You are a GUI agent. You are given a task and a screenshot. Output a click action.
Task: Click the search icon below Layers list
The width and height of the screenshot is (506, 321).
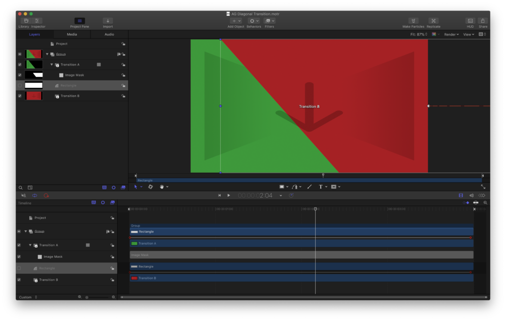21,188
